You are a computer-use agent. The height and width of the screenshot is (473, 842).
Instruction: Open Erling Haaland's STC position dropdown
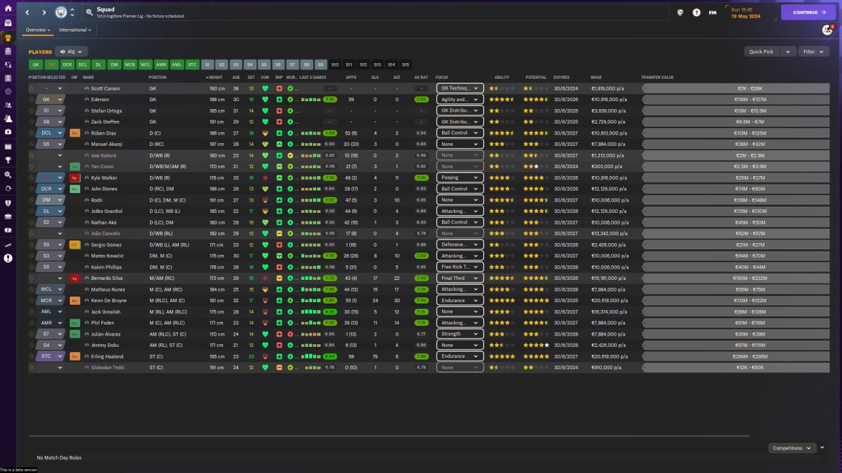tap(51, 357)
